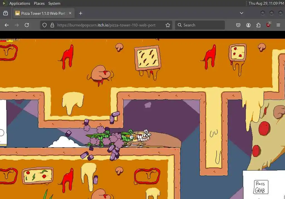
Task: Bookmark this page with the star
Action: click(168, 25)
